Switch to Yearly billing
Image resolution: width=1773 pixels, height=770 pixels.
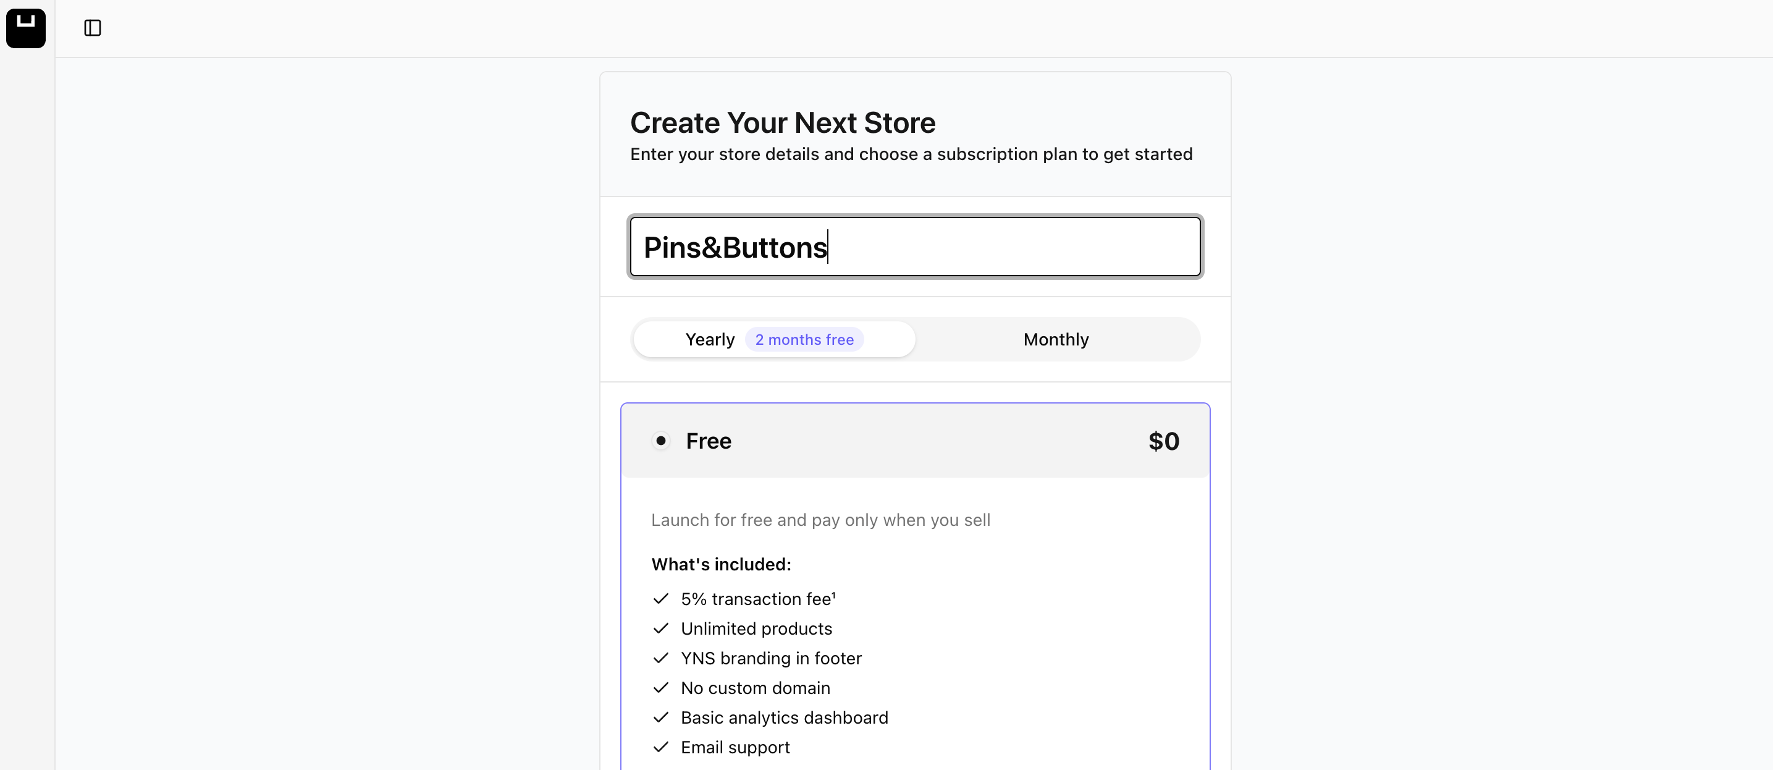click(710, 339)
